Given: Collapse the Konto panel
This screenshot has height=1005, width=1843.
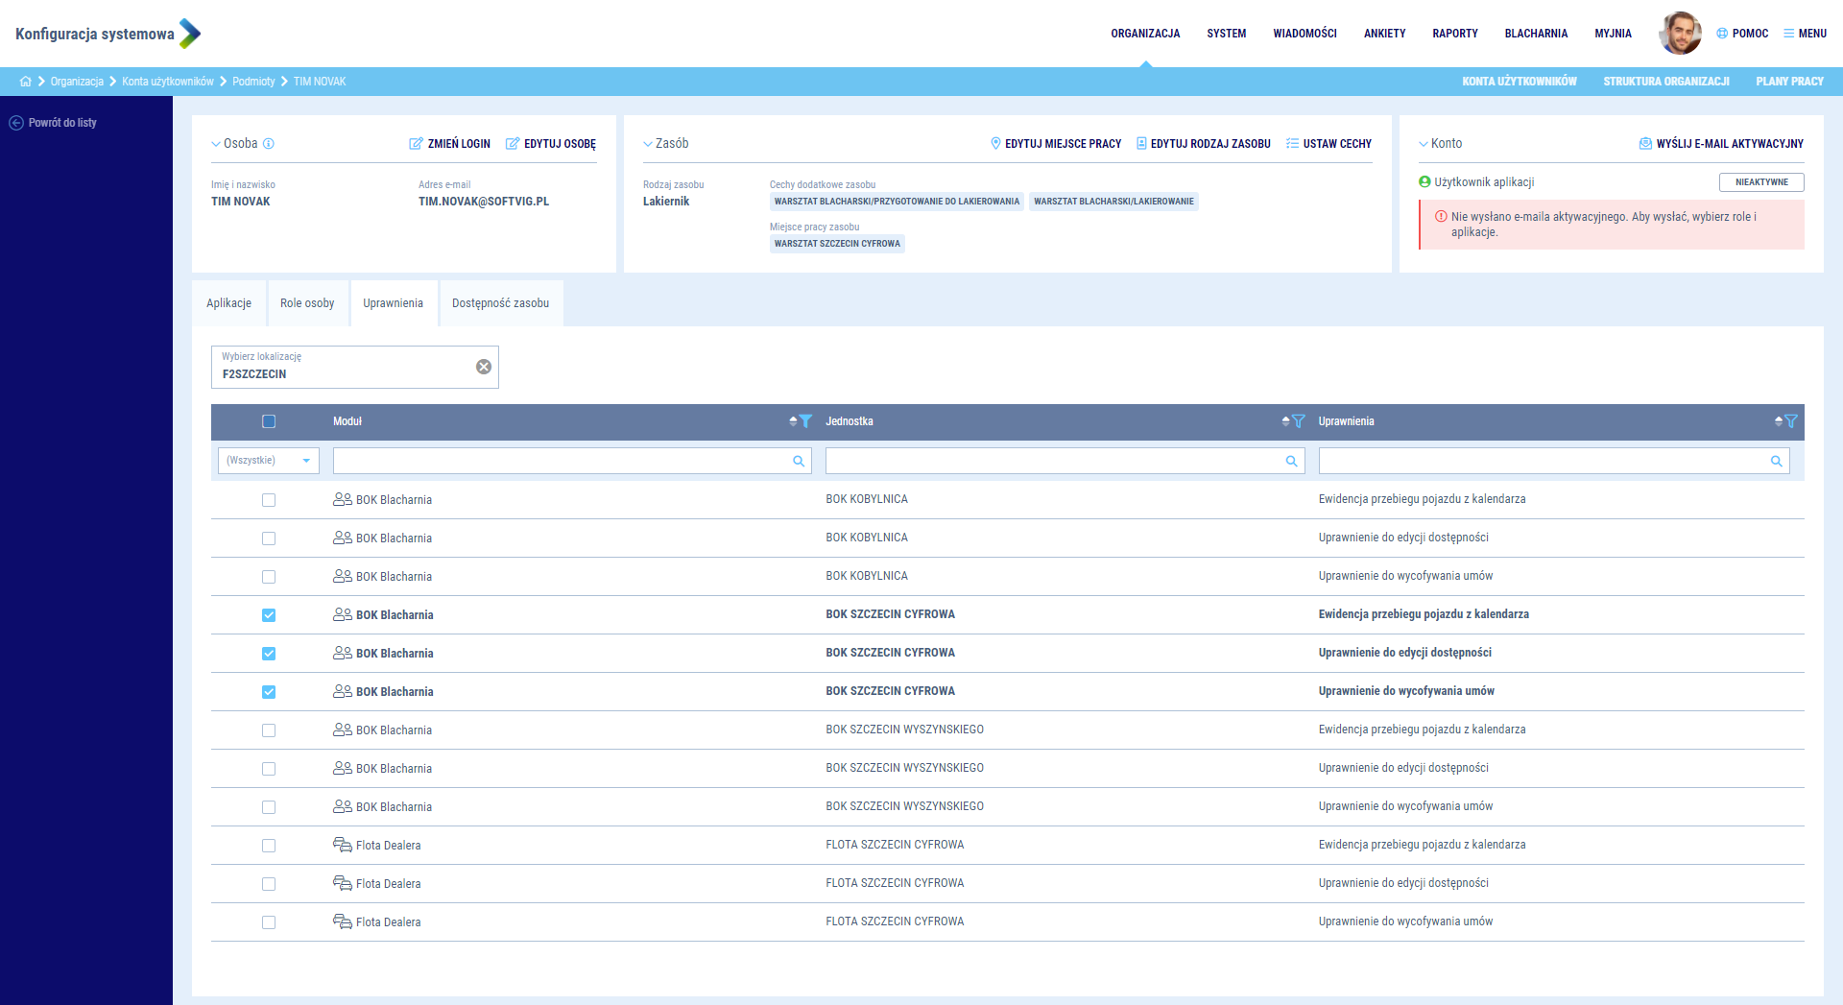Looking at the screenshot, I should point(1424,144).
